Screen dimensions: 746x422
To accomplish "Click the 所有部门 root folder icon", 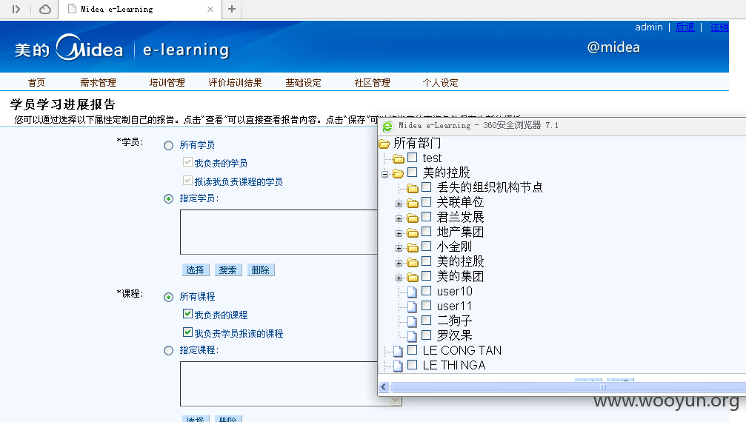I will 384,144.
